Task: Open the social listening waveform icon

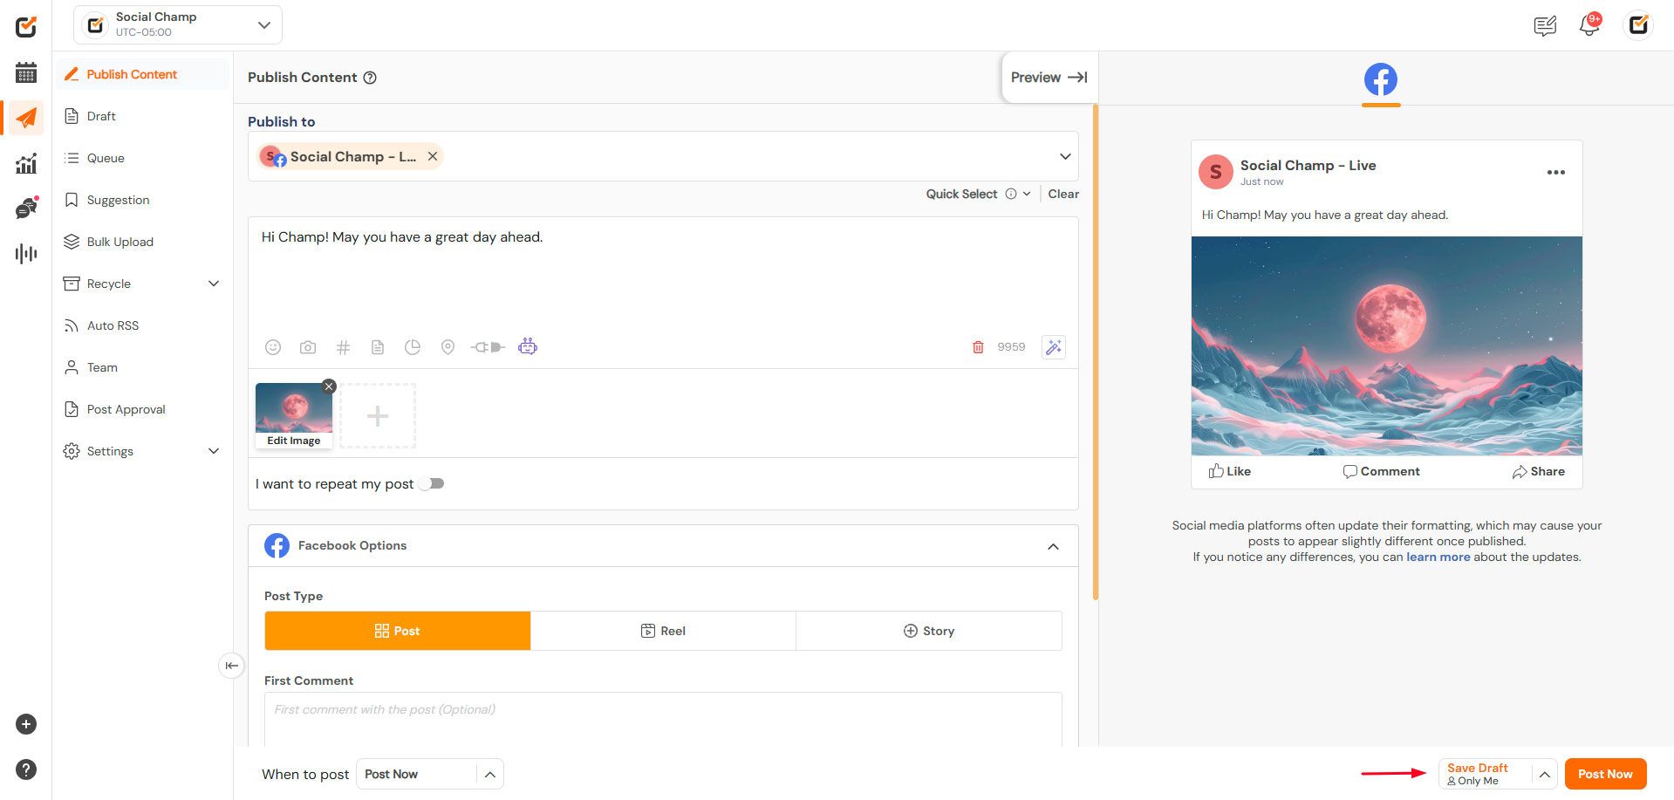Action: coord(26,254)
